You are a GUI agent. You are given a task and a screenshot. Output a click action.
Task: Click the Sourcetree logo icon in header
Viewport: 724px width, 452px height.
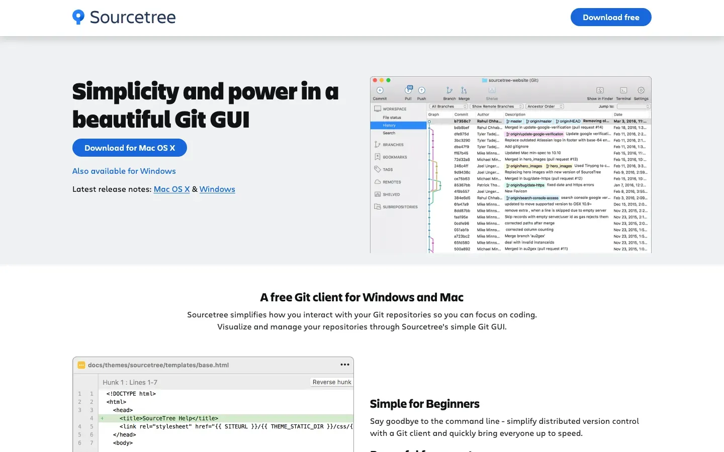[x=78, y=17]
